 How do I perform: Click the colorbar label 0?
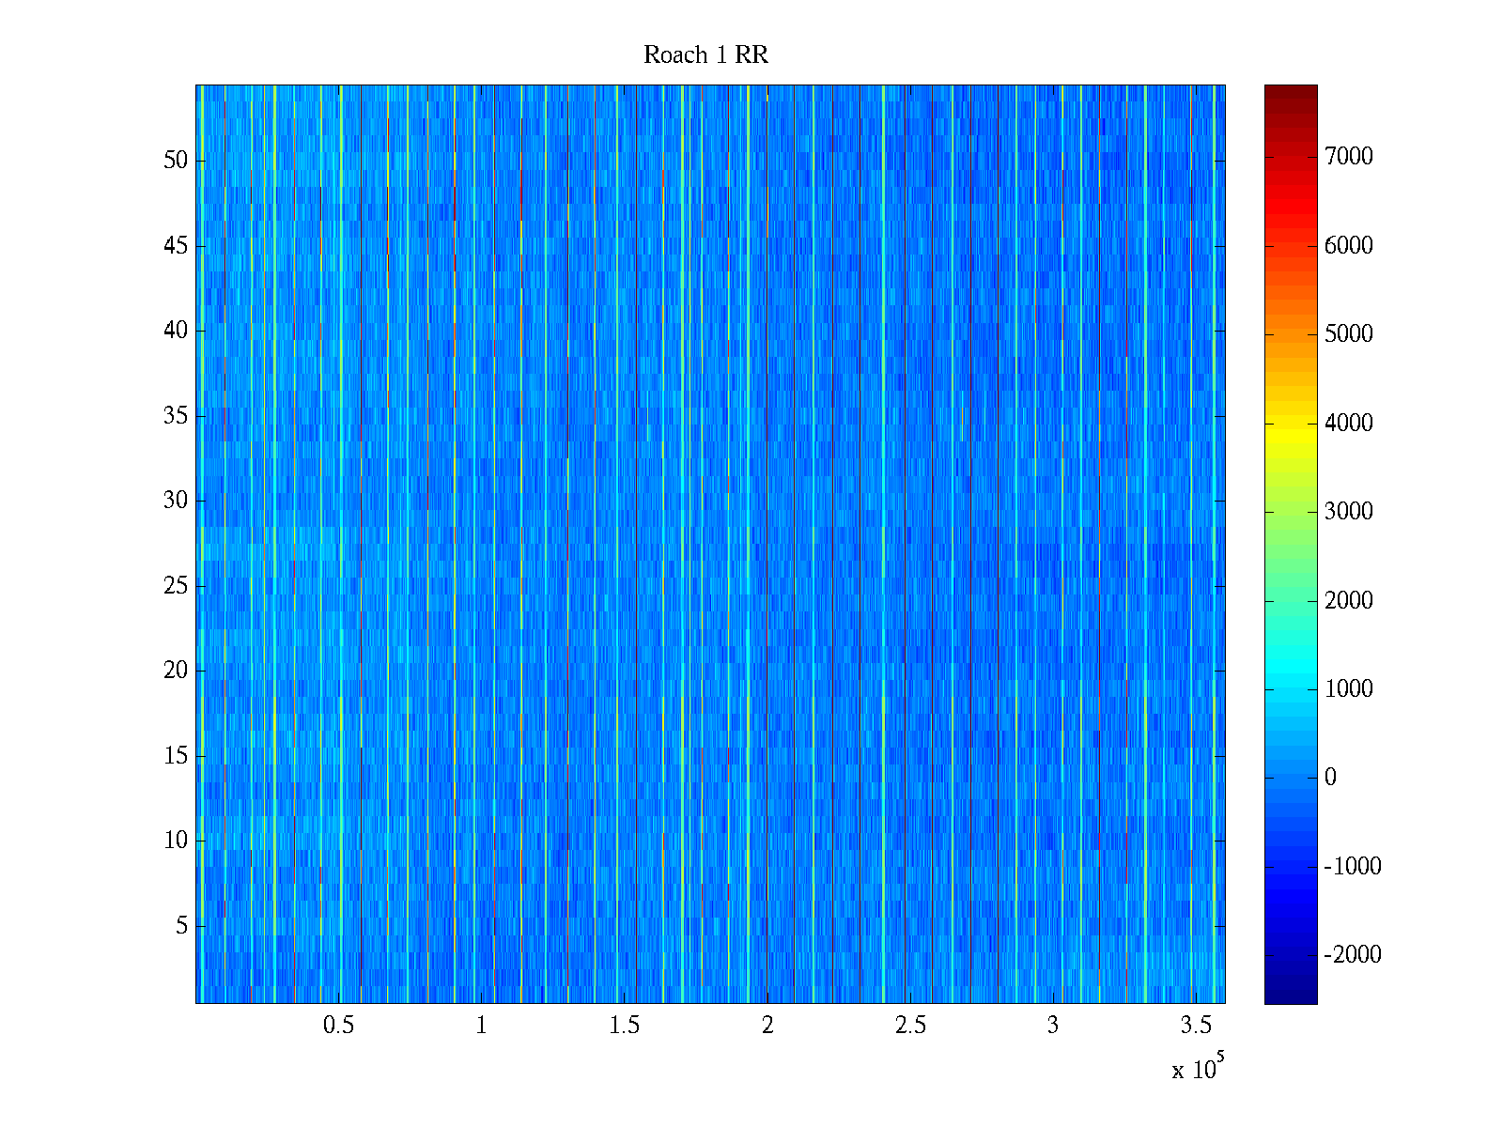[1330, 778]
